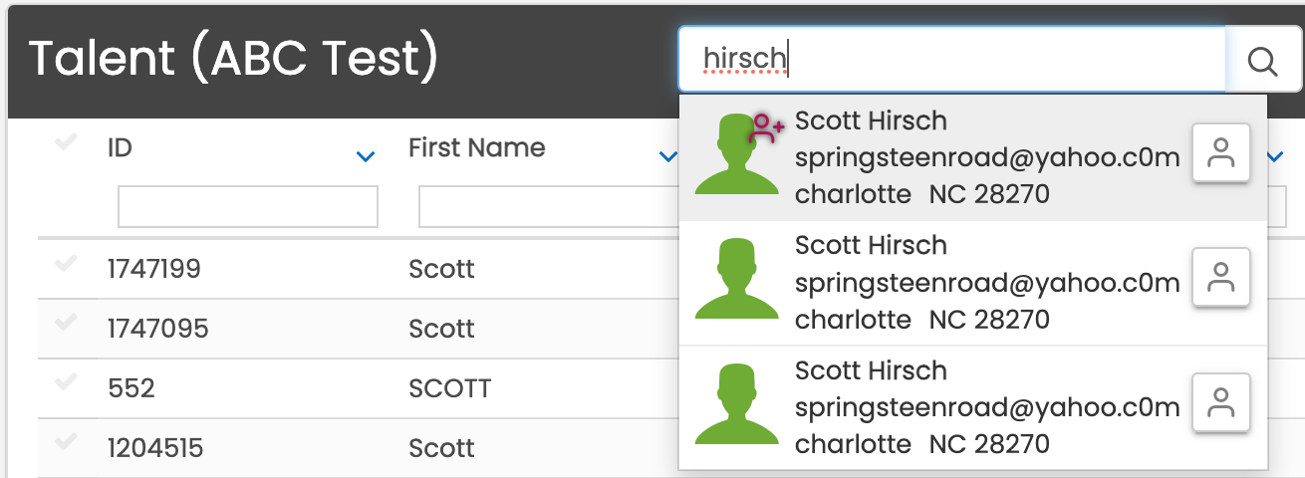Click the magnifier search button
1305x478 pixels.
tap(1262, 61)
